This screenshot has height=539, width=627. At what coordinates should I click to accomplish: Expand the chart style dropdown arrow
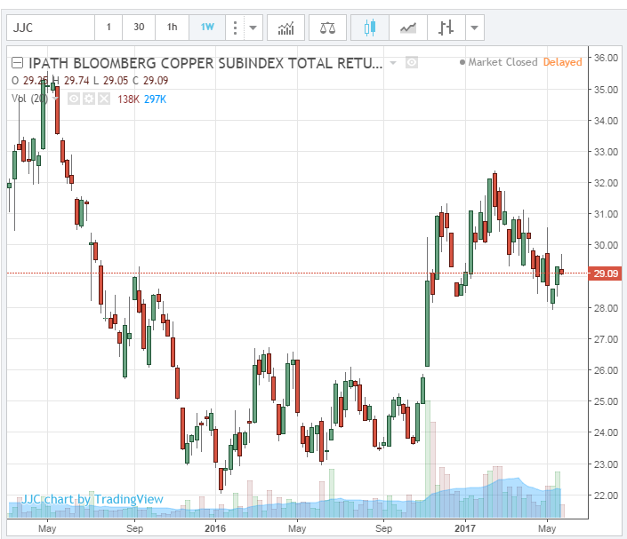(475, 28)
